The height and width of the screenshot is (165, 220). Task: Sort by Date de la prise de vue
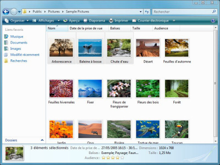click(x=88, y=28)
